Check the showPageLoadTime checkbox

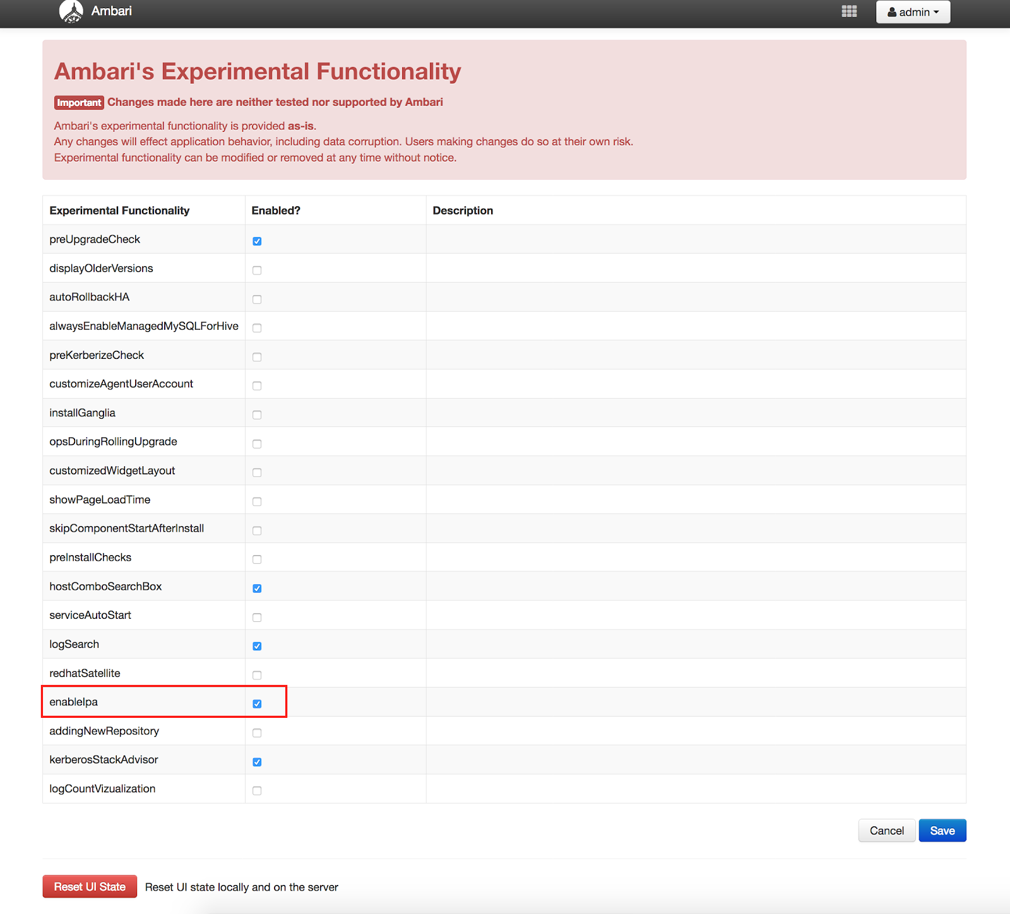tap(257, 501)
